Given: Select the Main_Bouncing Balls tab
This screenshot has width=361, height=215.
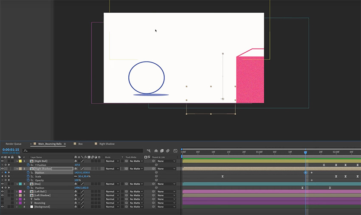Looking at the screenshot, I should tap(50, 144).
